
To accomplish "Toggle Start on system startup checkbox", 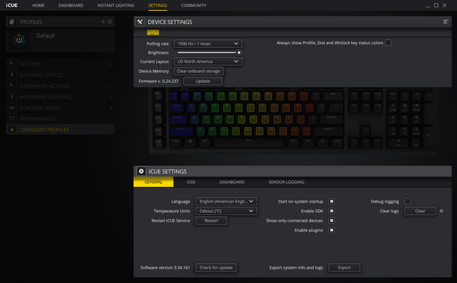I will tap(331, 201).
